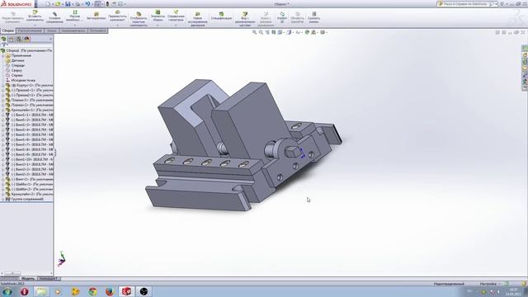
Task: Open the Assembly Features (Элементы сборки) tool
Action: tap(158, 16)
